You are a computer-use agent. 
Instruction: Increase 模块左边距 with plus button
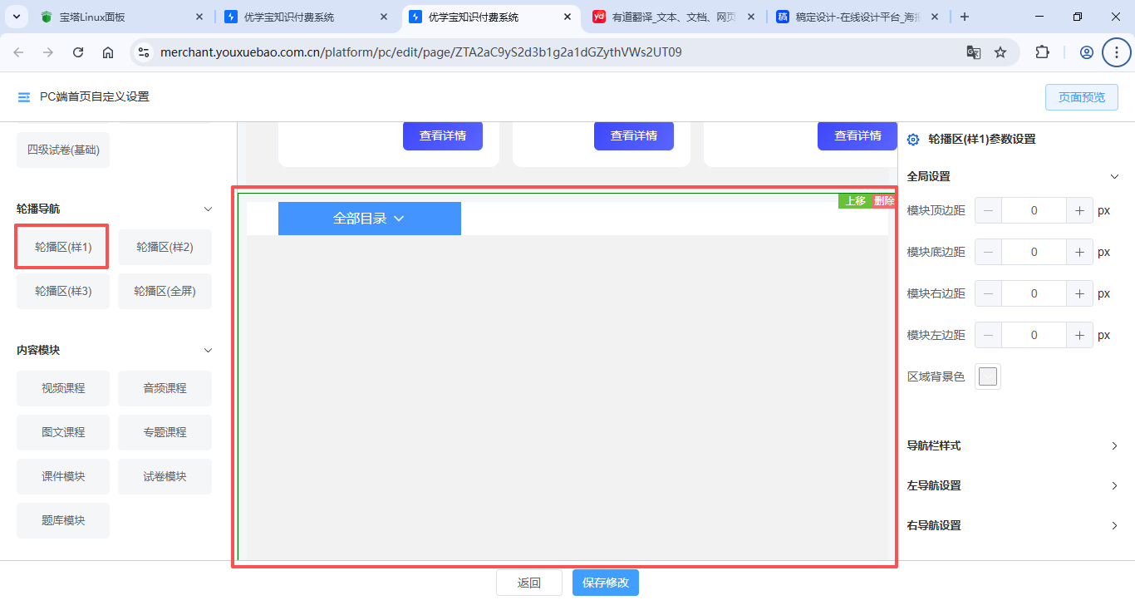1079,336
